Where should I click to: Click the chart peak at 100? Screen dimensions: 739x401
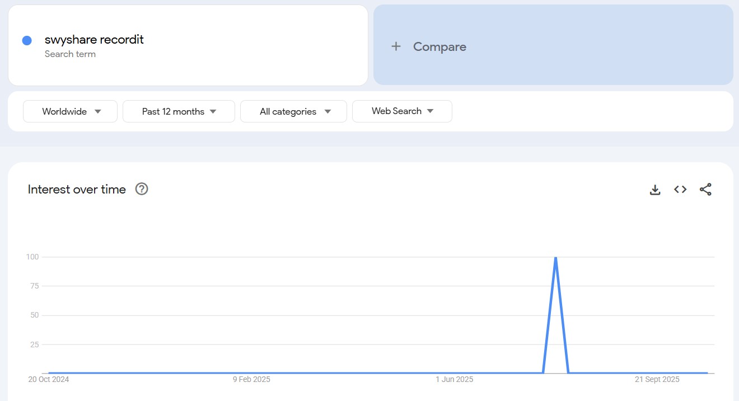(555, 258)
